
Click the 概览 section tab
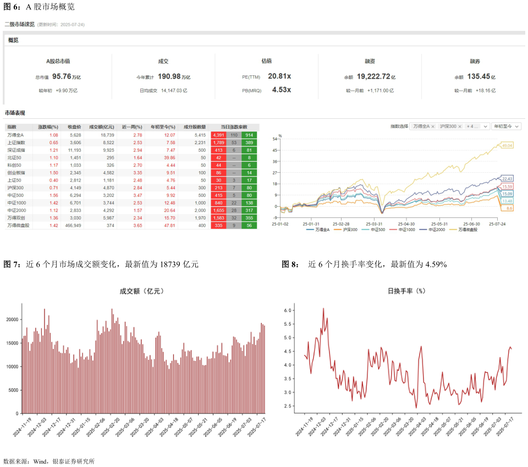click(13, 40)
